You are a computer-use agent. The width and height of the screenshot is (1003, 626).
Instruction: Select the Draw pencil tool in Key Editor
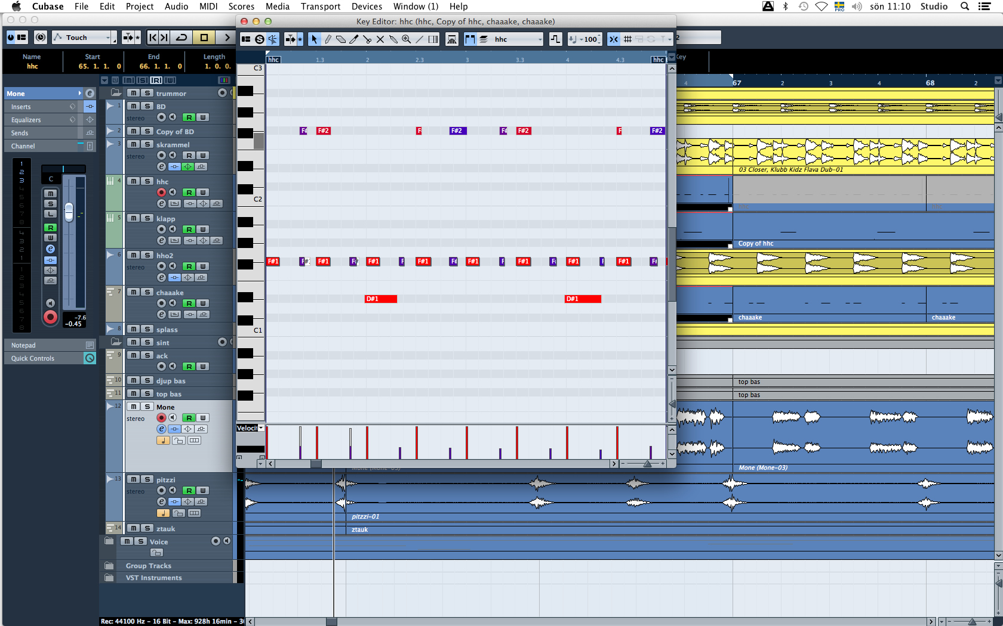[x=328, y=39]
